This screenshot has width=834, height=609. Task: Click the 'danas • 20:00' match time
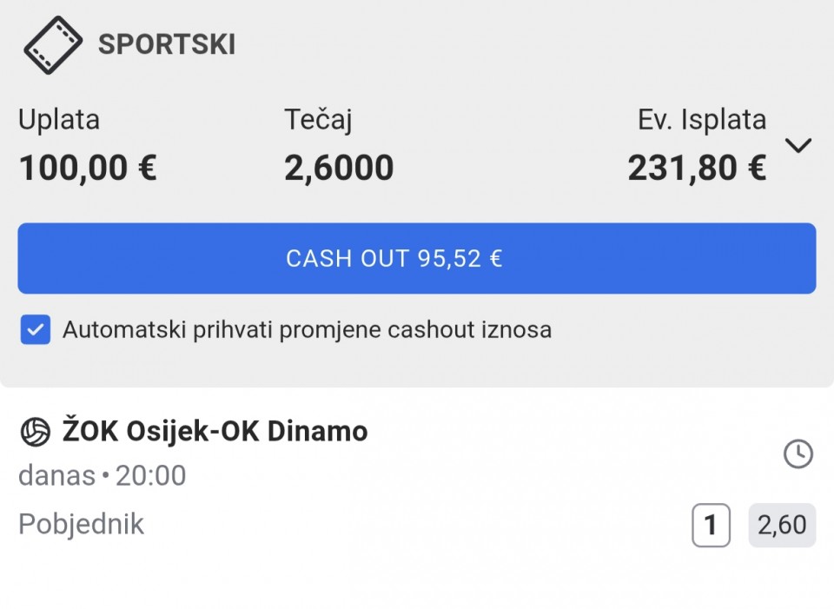click(x=103, y=476)
